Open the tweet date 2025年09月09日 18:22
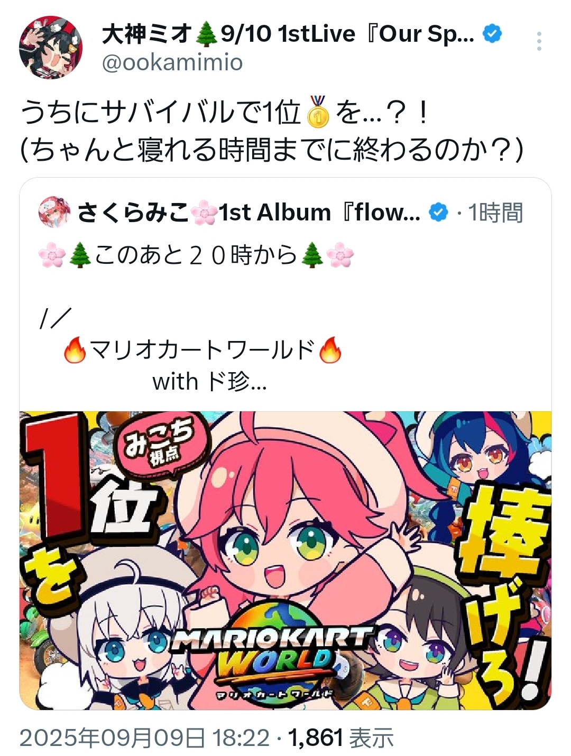The image size is (571, 756). click(144, 737)
